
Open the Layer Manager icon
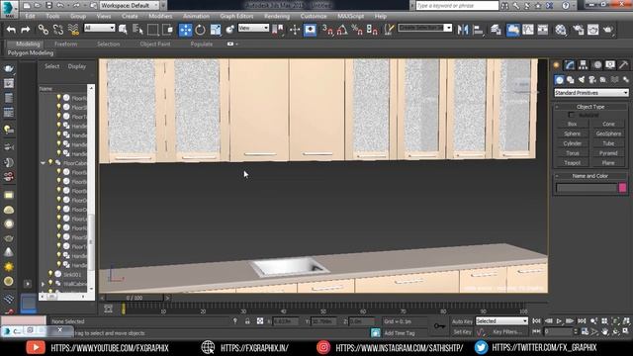pyautogui.click(x=496, y=30)
